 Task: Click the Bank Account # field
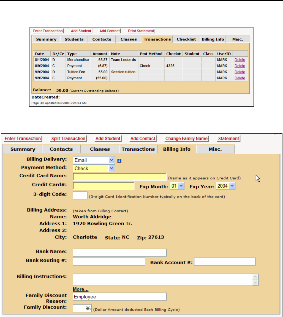click(225, 261)
